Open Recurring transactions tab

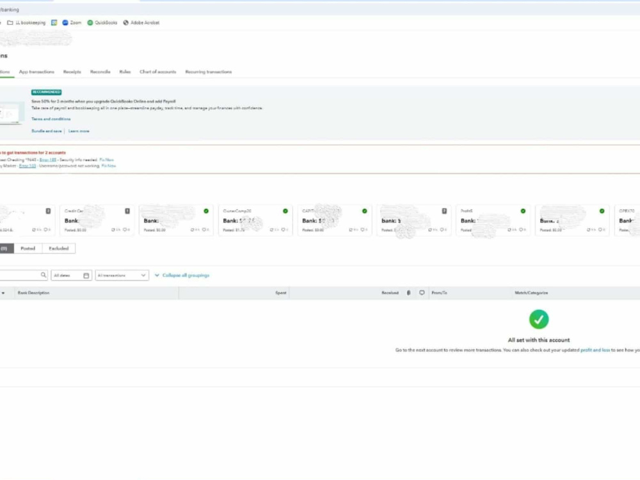pyautogui.click(x=209, y=72)
